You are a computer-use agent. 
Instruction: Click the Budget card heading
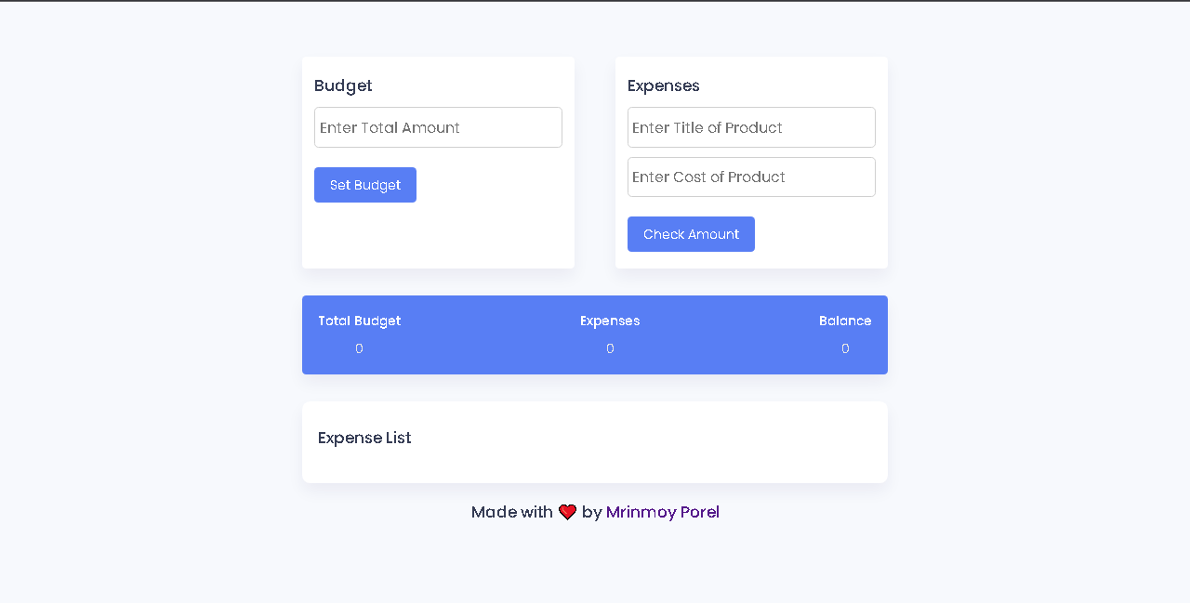point(343,85)
